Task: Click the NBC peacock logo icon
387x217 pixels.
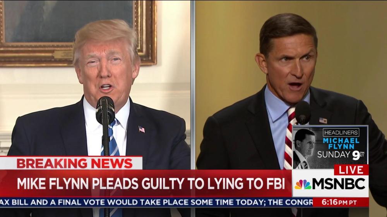Action: [303, 184]
